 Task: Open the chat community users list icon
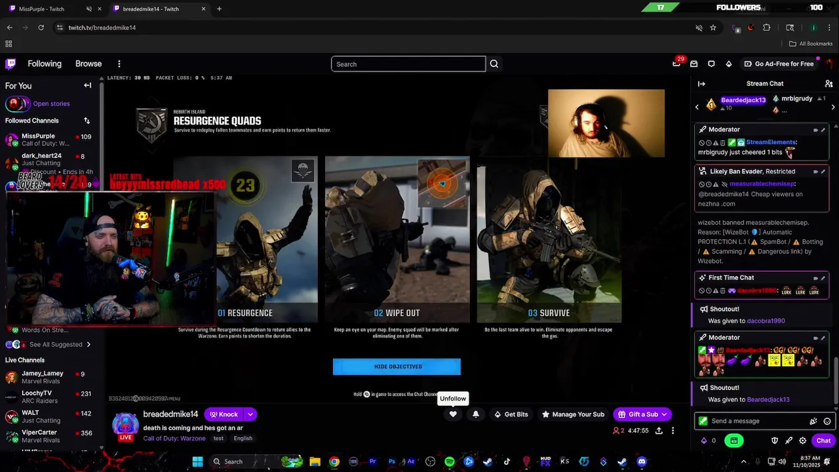(x=829, y=83)
